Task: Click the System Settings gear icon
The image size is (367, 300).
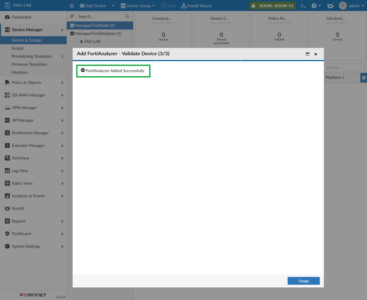Action: tap(7, 246)
